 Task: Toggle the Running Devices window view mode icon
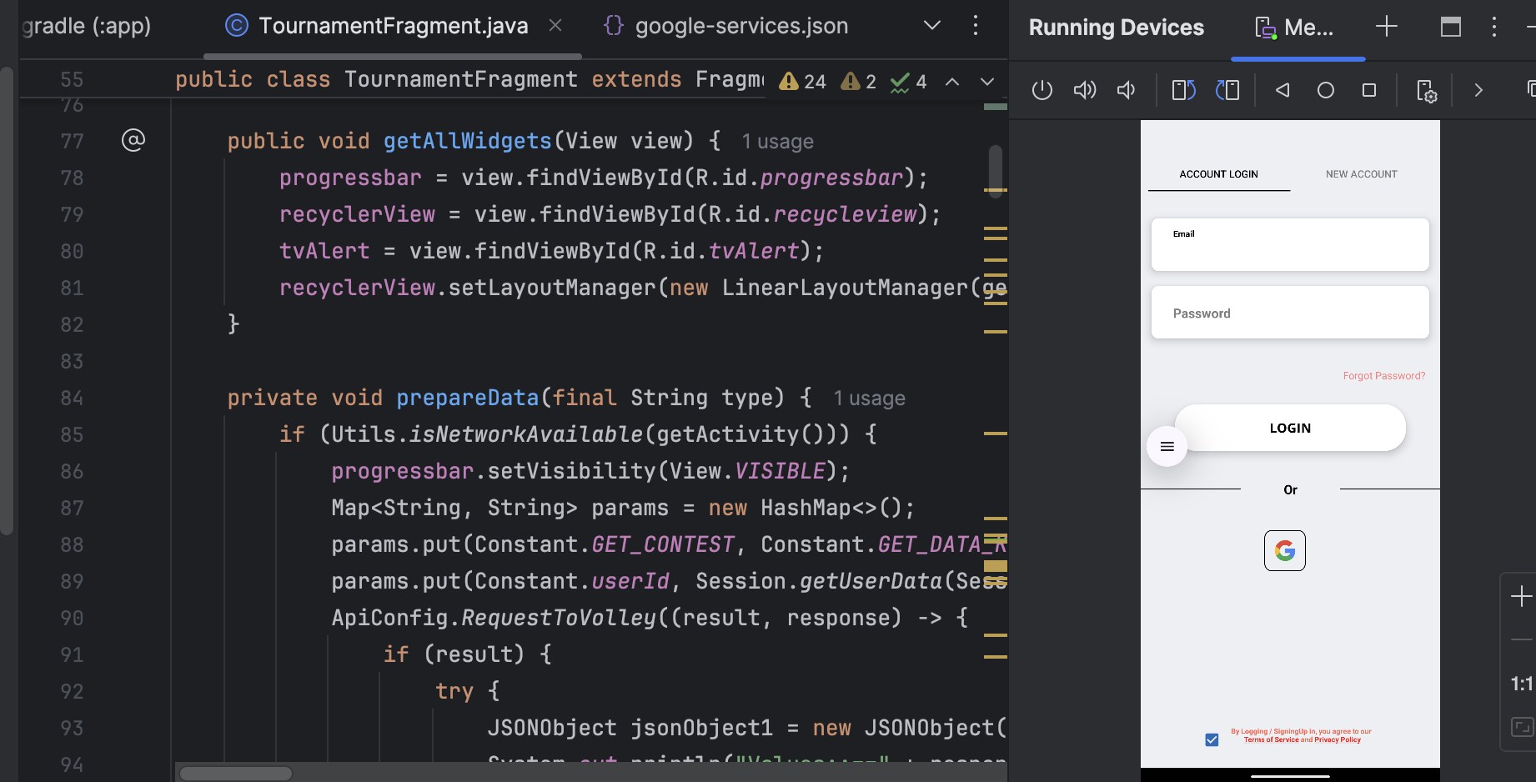click(x=1450, y=27)
